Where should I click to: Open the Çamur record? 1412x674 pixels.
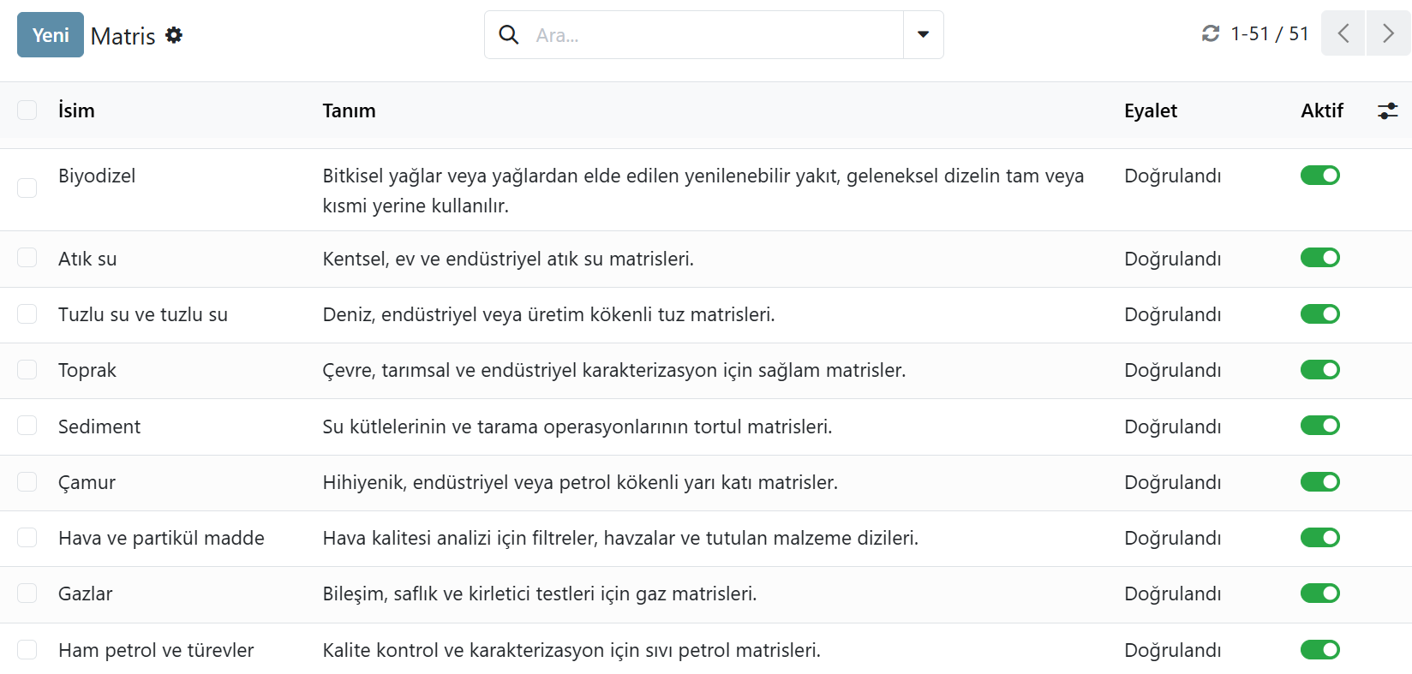click(87, 482)
